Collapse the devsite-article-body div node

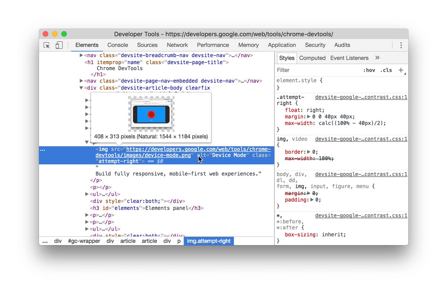pyautogui.click(x=82, y=88)
